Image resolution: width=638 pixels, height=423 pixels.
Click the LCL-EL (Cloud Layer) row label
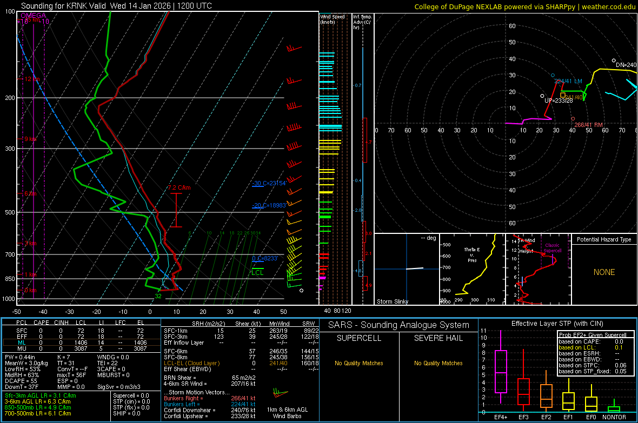[191, 363]
